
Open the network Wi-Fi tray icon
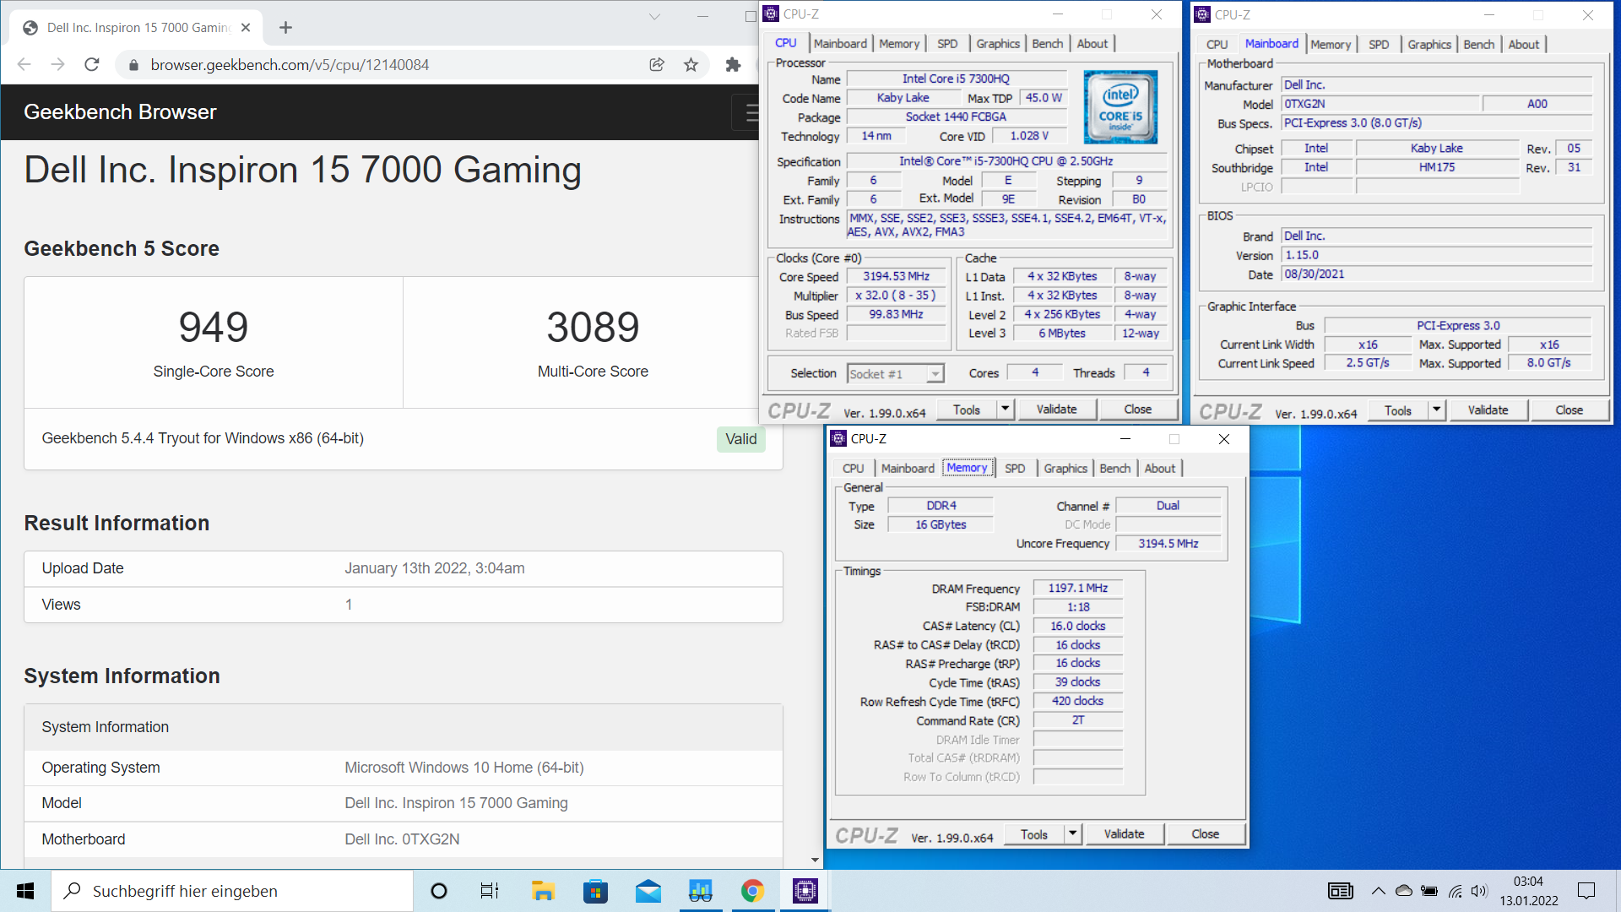1456,891
